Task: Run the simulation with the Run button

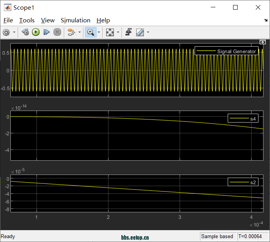Action: pyautogui.click(x=36, y=32)
